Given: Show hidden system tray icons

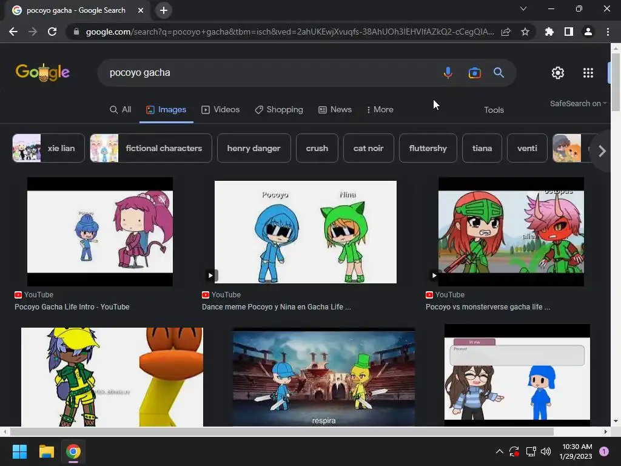Looking at the screenshot, I should coord(500,451).
